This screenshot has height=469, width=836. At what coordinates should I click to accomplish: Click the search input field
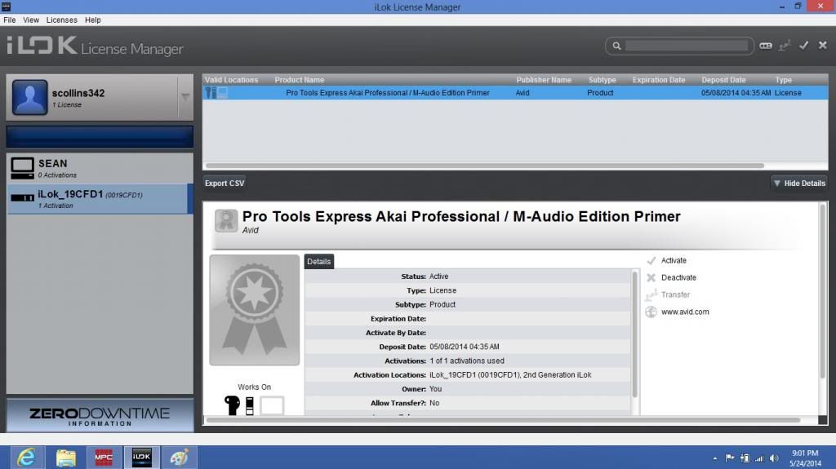tap(687, 46)
